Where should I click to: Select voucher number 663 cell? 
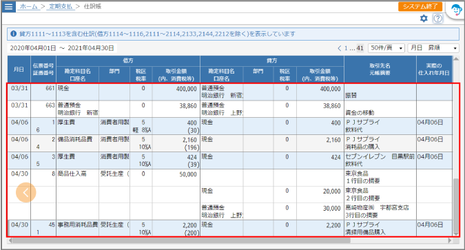pos(43,109)
